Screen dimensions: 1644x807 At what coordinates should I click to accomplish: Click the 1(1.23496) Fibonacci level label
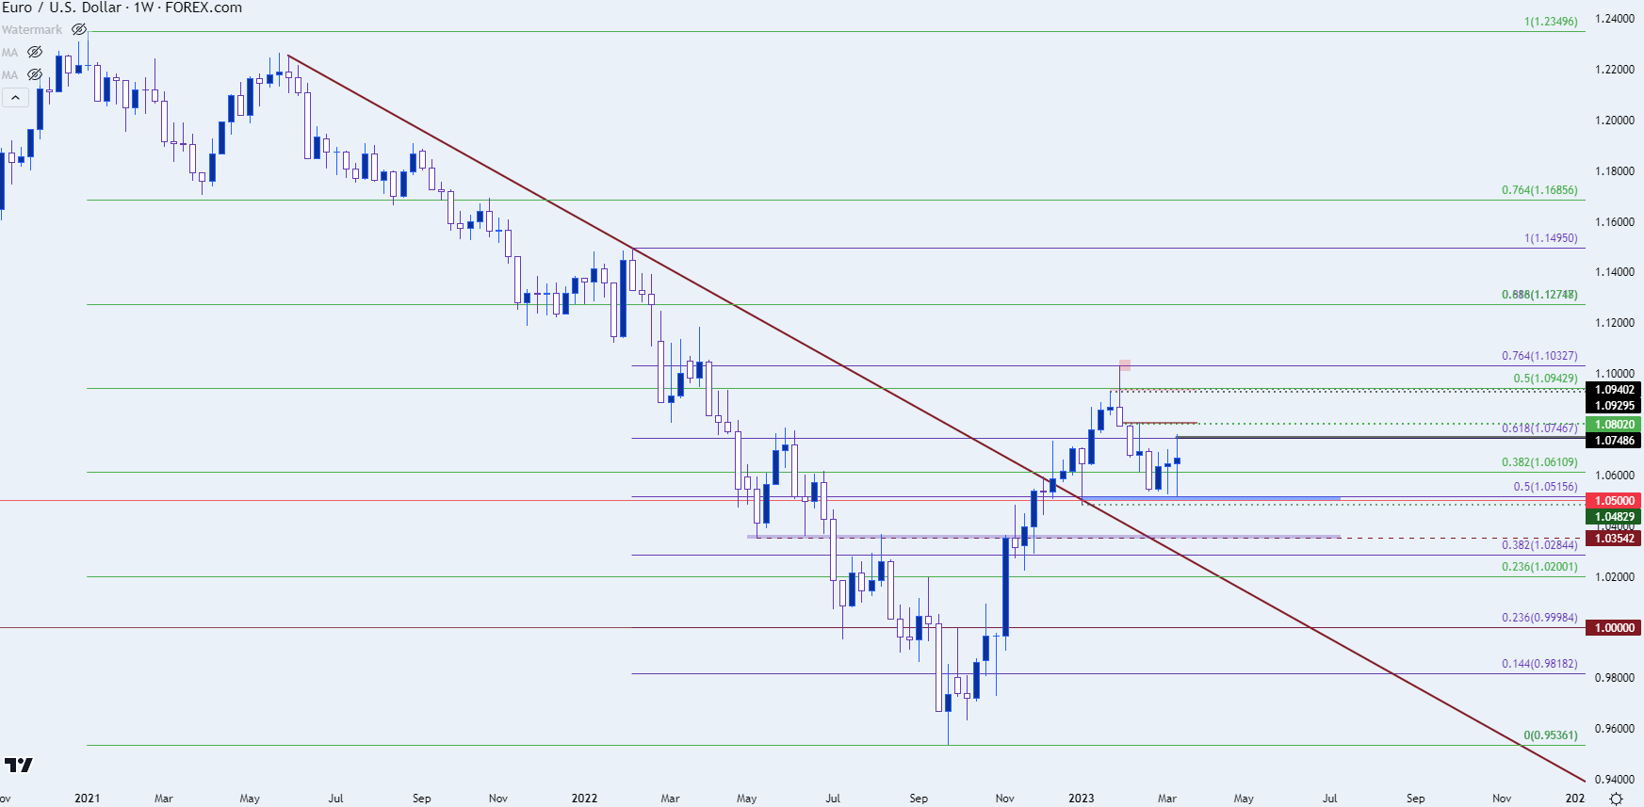click(1550, 22)
